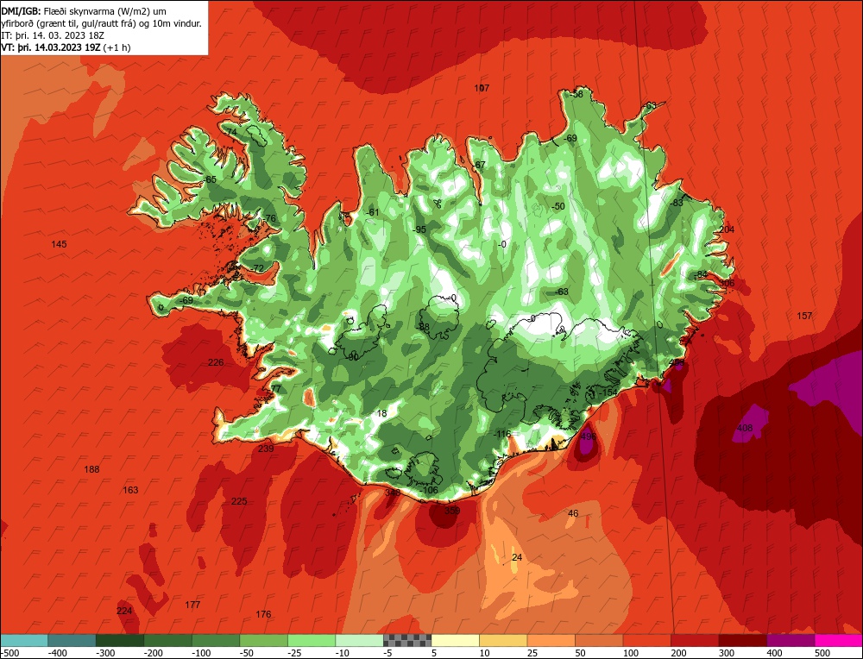Click the darkest green legend swatch between -300 and -200
The width and height of the screenshot is (863, 659).
[119, 640]
